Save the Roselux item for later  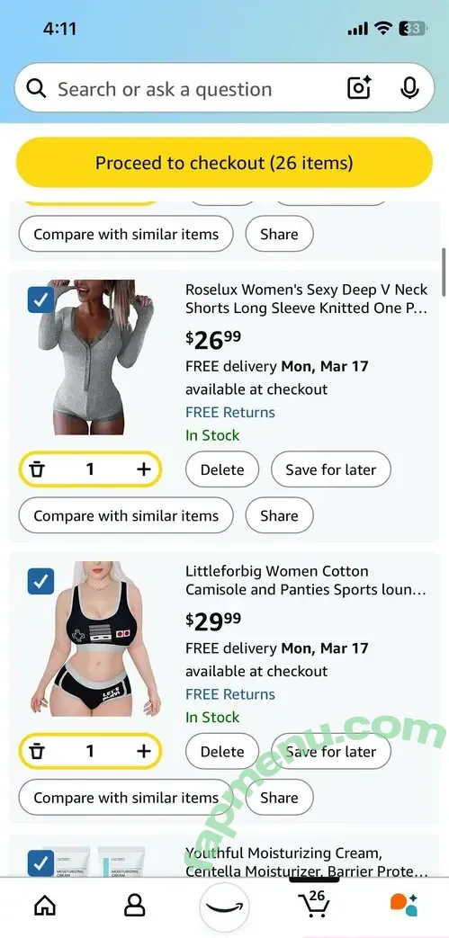[x=330, y=469]
